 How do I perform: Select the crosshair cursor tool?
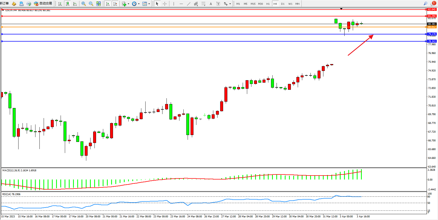(165, 4)
